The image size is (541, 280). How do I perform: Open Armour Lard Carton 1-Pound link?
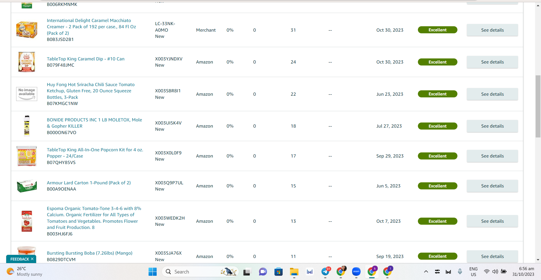89,183
